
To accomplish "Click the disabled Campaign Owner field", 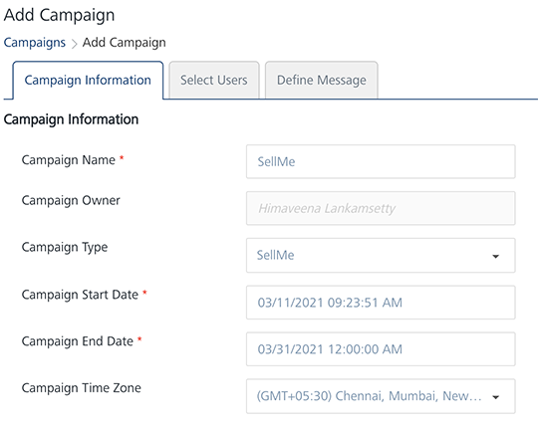I will click(x=381, y=208).
